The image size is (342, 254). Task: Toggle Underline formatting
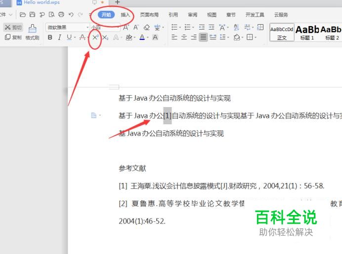(x=69, y=37)
